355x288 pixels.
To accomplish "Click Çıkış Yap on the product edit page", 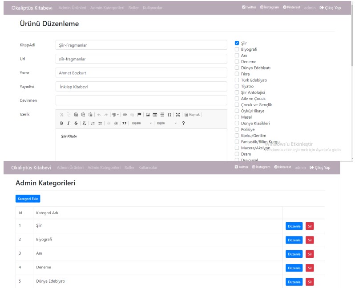I will [330, 8].
